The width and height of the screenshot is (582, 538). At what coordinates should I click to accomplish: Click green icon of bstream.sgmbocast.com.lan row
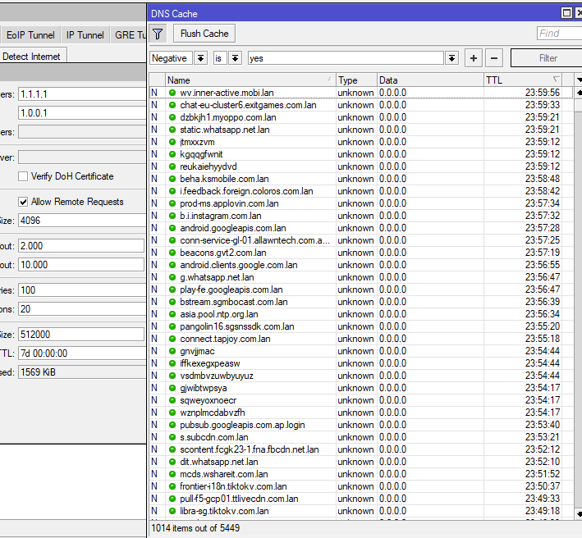pyautogui.click(x=172, y=302)
